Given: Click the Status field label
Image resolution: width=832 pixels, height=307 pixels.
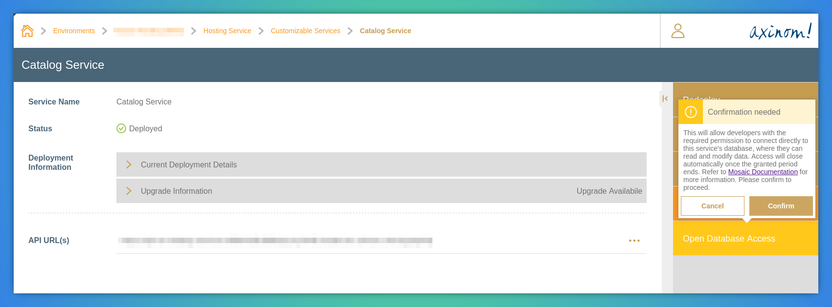Looking at the screenshot, I should pos(40,128).
